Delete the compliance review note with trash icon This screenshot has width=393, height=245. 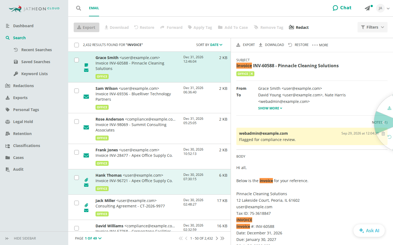tap(383, 133)
